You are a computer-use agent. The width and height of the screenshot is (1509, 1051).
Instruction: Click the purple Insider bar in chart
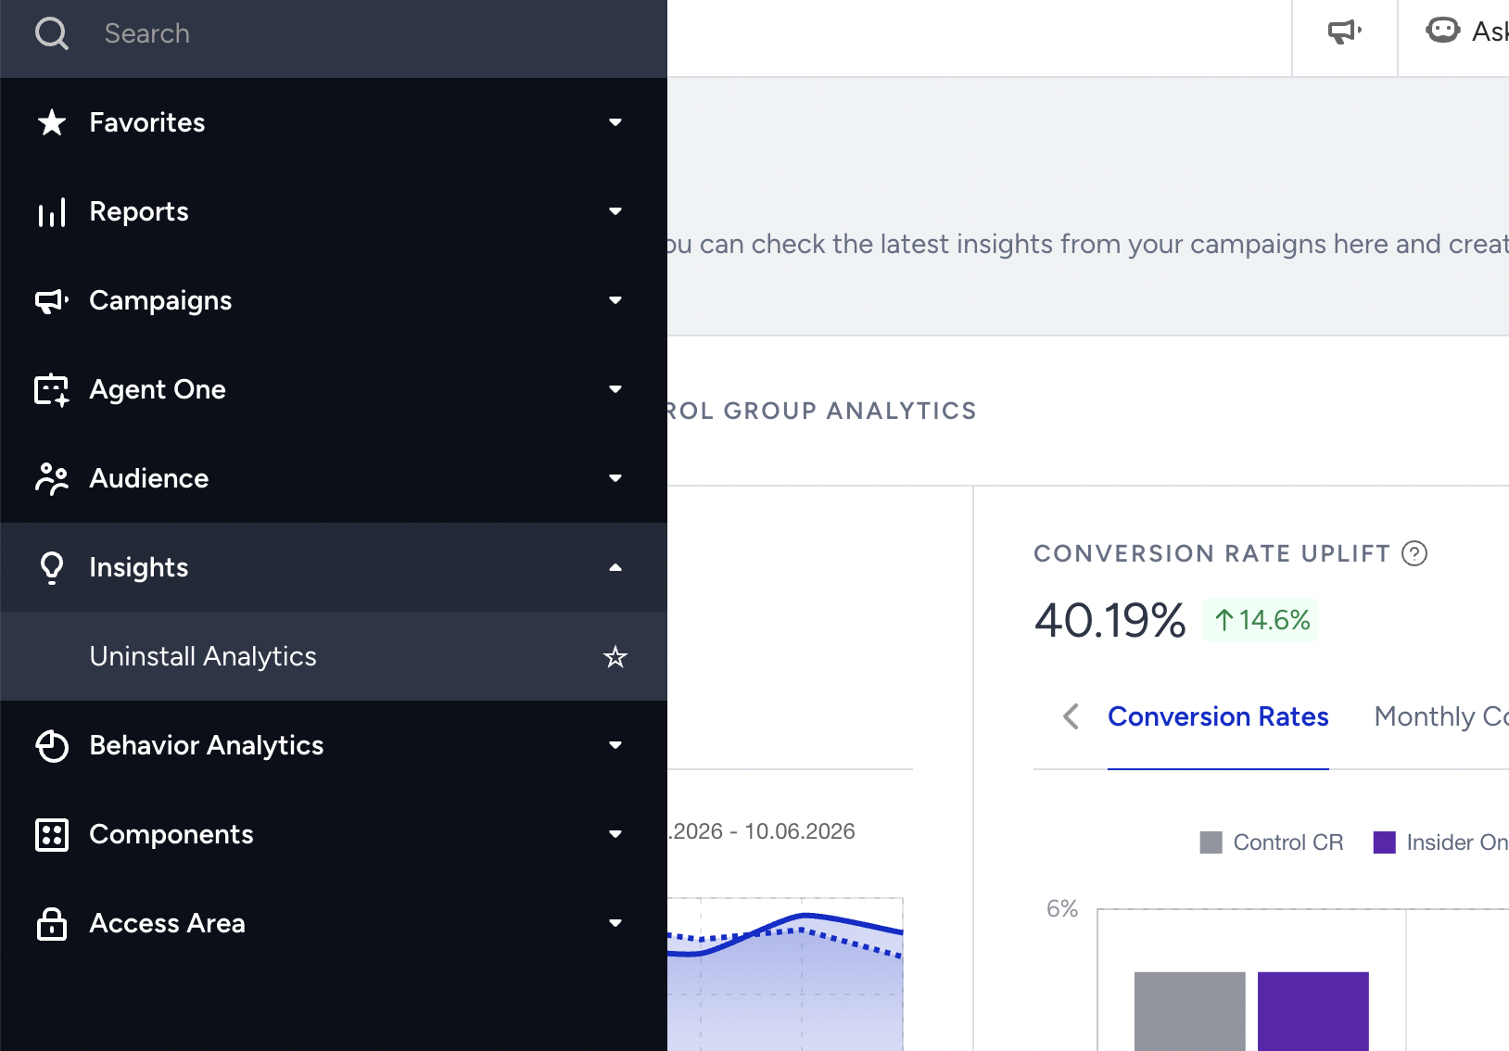1312,1011
